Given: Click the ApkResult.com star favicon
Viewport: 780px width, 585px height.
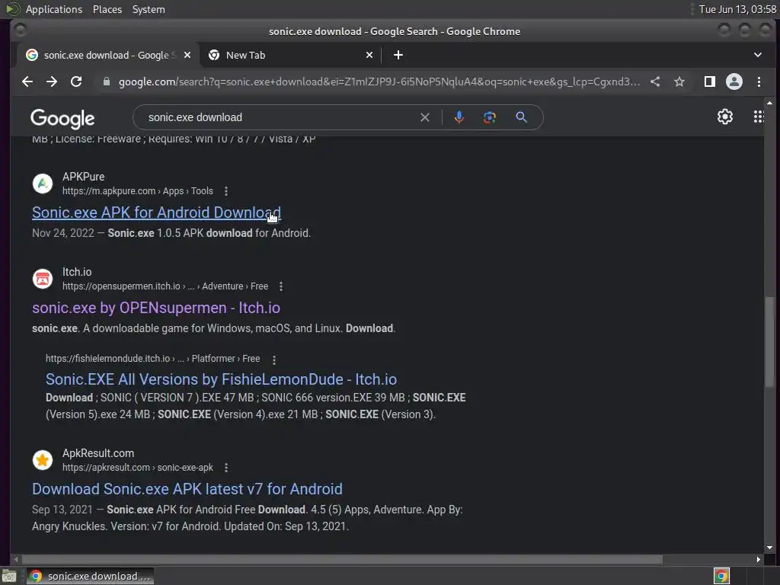Looking at the screenshot, I should coord(43,460).
